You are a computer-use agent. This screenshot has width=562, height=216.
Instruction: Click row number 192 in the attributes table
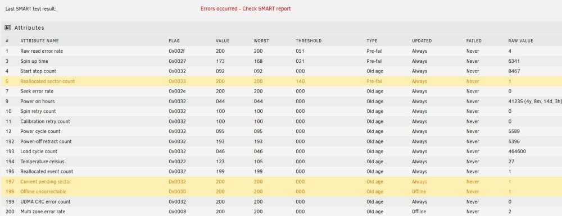tap(10, 141)
